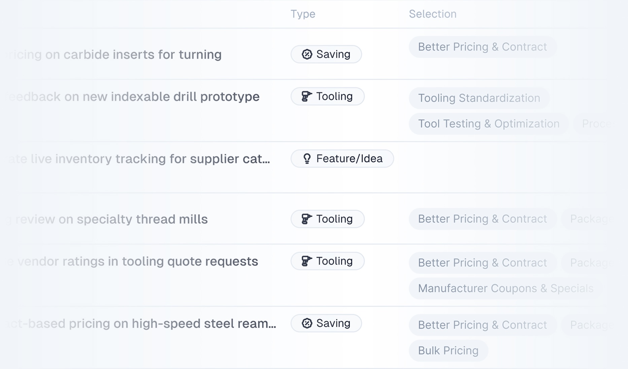The height and width of the screenshot is (369, 628).
Task: Click the Tooling drill icon in indexable drill row
Action: click(x=307, y=96)
